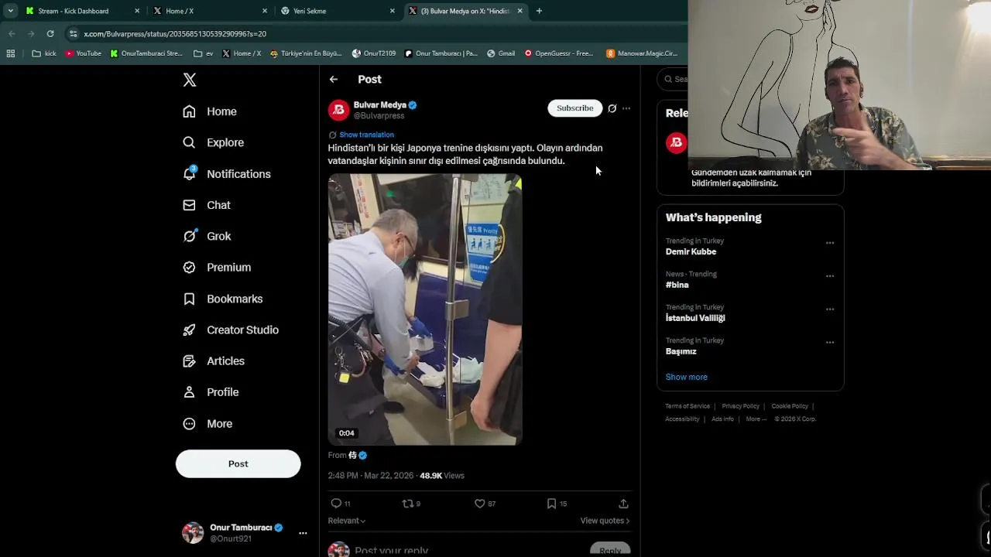
Task: Open Bulvar Medya profile avatar
Action: [338, 110]
